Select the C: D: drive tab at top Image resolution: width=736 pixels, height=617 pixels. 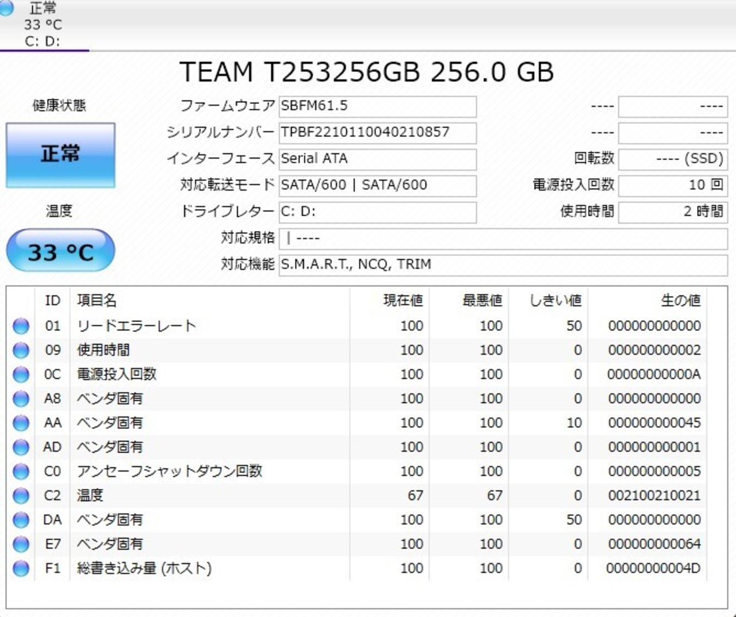coord(43,25)
